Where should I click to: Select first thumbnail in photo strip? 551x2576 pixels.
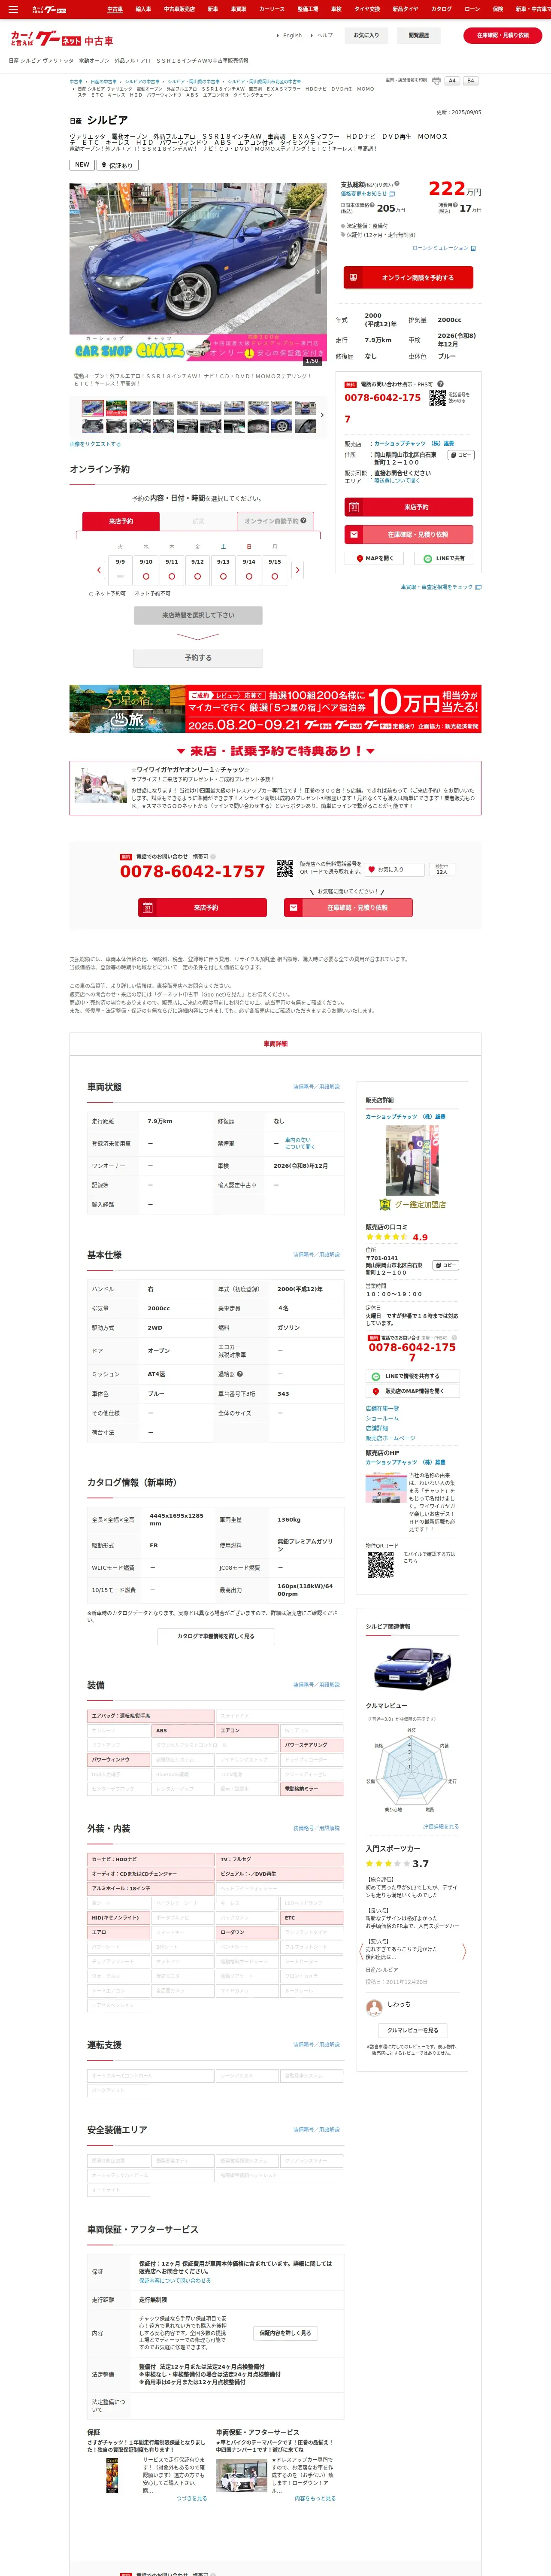pyautogui.click(x=93, y=408)
